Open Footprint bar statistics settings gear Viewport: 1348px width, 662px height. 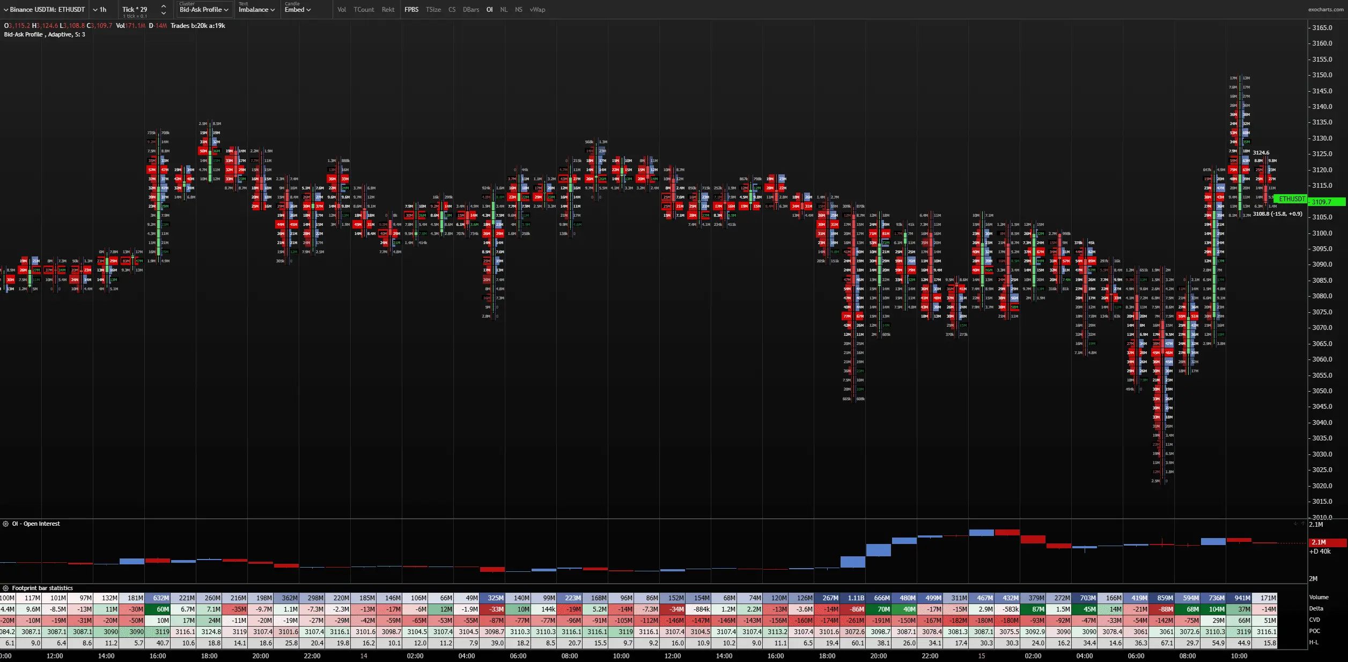coord(5,589)
